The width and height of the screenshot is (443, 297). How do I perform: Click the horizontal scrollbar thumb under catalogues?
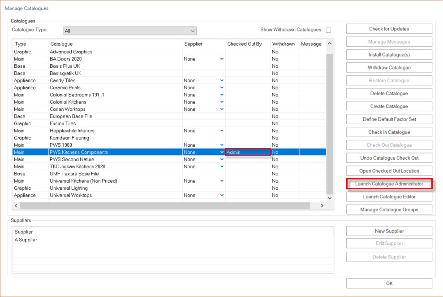[x=165, y=205]
